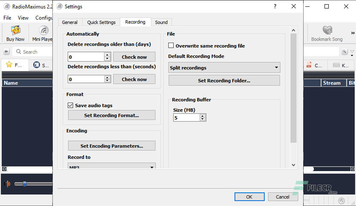This screenshot has height=206, width=356.
Task: Click the right square icon below list
Action: click(x=353, y=169)
